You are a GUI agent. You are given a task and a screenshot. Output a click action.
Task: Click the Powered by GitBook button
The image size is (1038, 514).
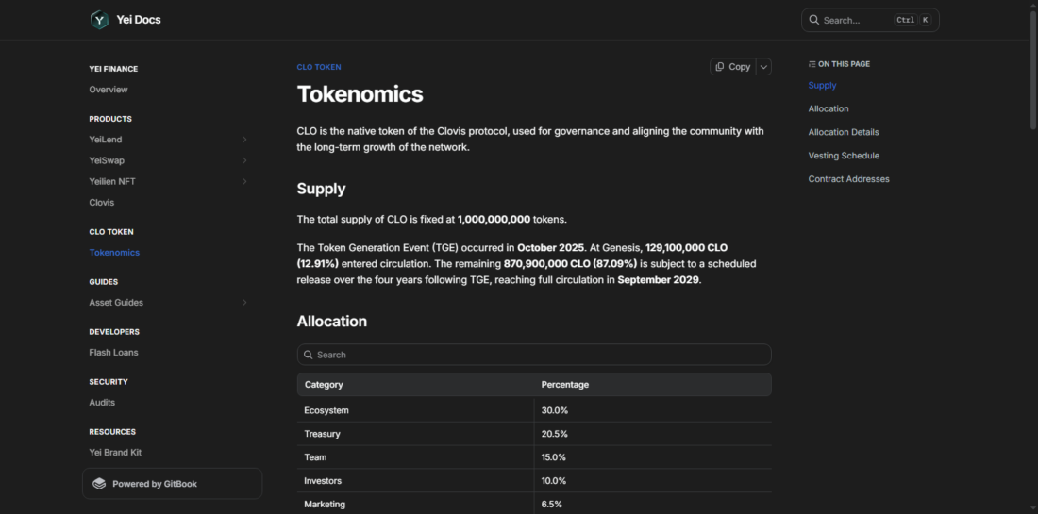tap(172, 484)
